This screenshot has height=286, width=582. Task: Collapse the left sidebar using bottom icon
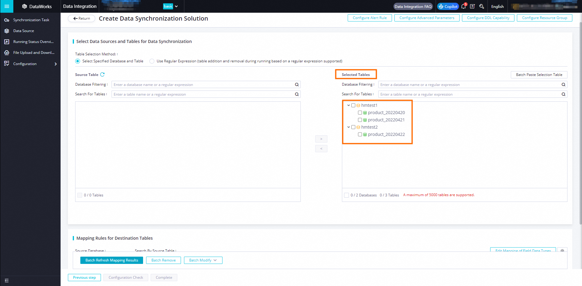[x=7, y=281]
